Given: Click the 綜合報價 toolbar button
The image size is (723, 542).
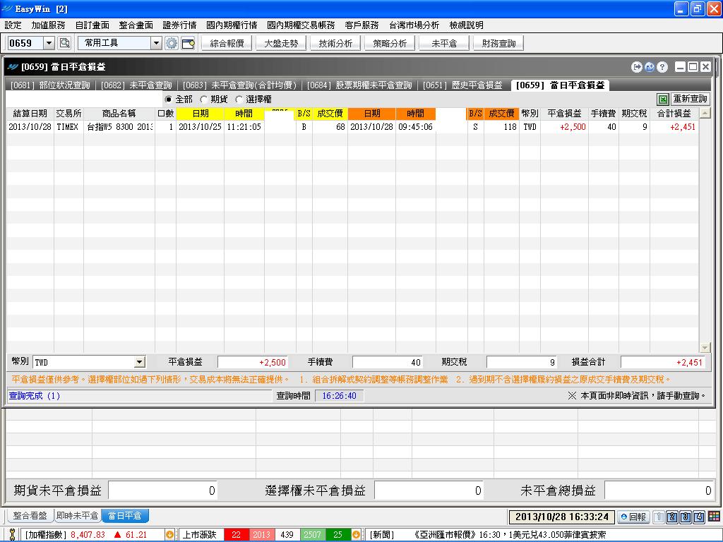Looking at the screenshot, I should coord(227,43).
